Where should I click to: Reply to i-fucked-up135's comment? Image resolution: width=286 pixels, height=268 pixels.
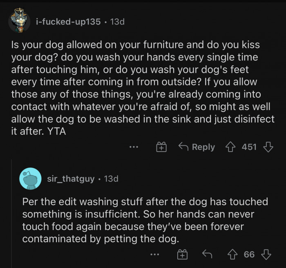click(x=197, y=147)
